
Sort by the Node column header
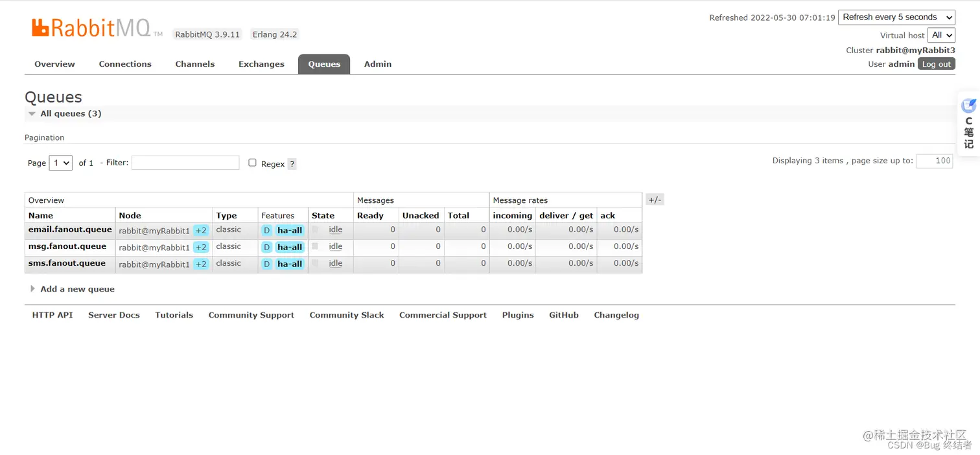(x=130, y=215)
